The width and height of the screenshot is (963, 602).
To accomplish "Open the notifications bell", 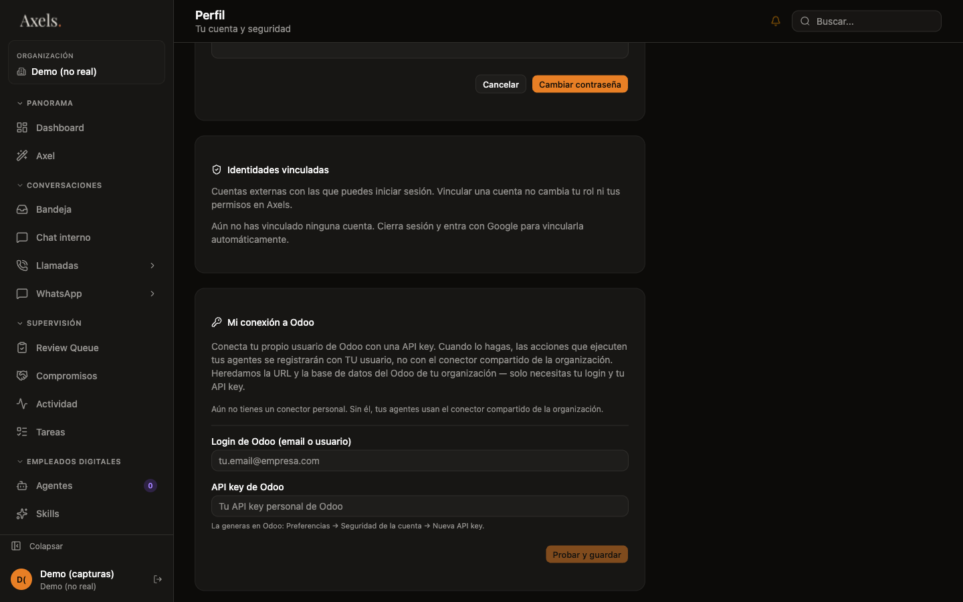I will click(x=776, y=21).
